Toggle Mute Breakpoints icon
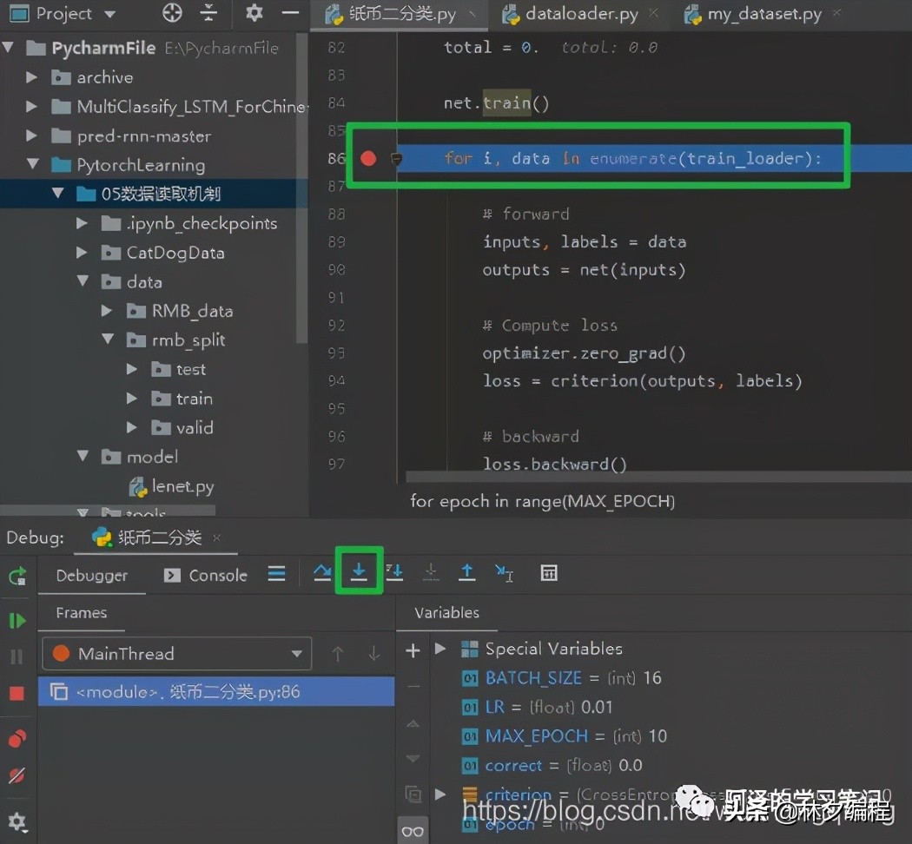The height and width of the screenshot is (844, 912). (17, 775)
